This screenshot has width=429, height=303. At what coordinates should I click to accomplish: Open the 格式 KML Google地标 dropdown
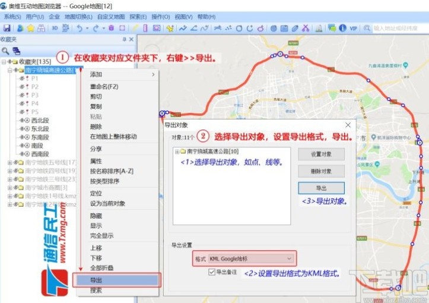[250, 258]
